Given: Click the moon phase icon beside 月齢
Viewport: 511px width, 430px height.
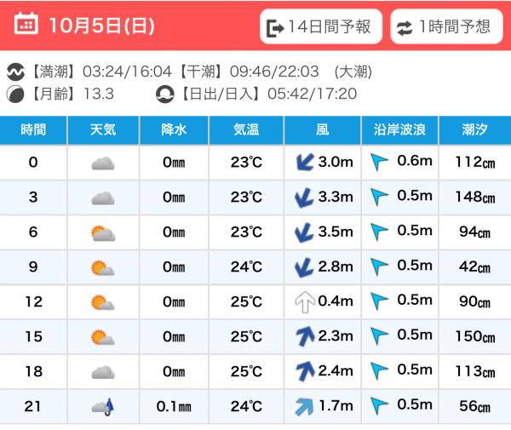Looking at the screenshot, I should pyautogui.click(x=16, y=94).
